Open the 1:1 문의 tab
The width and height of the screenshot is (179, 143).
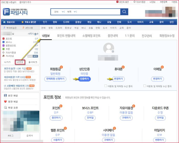tap(130, 36)
